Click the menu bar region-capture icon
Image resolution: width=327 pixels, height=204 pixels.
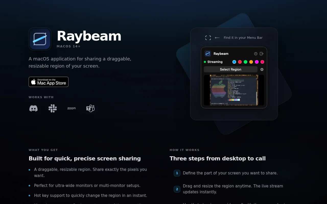pyautogui.click(x=208, y=38)
